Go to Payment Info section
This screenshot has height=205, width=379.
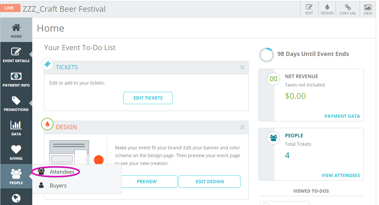16,79
